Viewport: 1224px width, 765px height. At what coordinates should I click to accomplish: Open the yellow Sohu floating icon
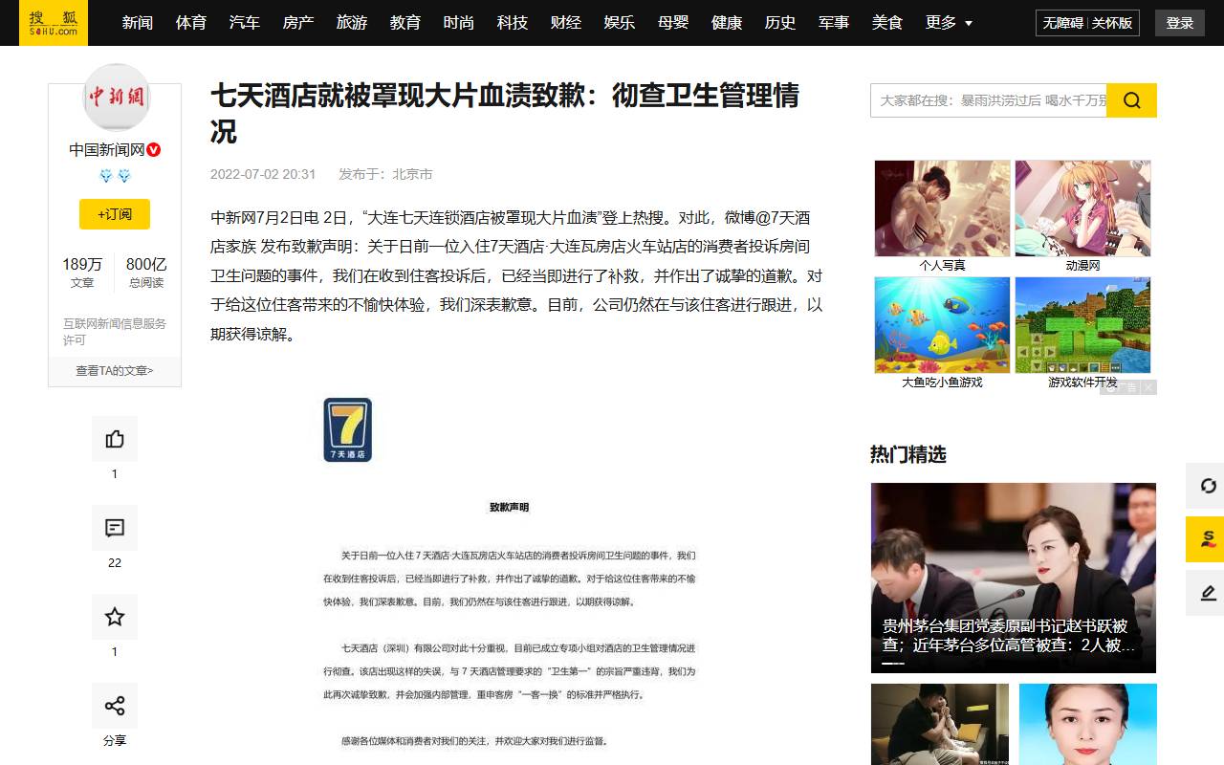point(1206,539)
